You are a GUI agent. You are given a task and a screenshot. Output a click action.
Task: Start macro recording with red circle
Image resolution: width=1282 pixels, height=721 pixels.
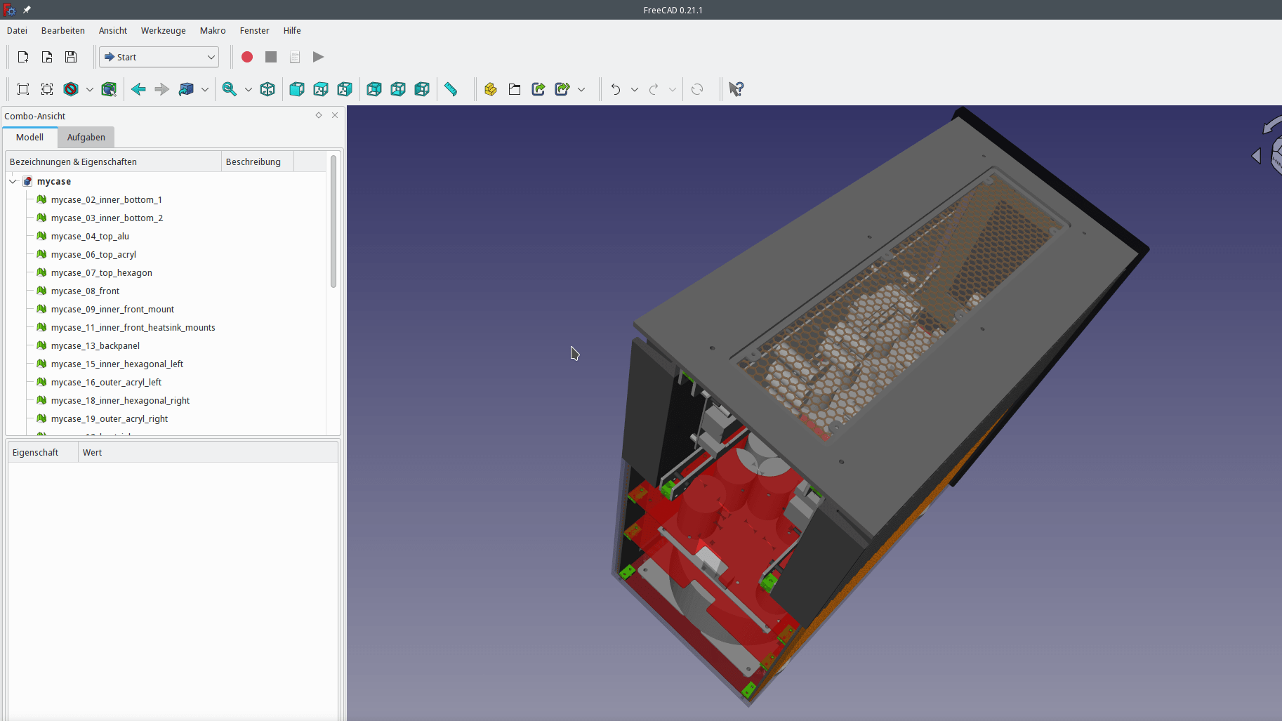point(247,57)
